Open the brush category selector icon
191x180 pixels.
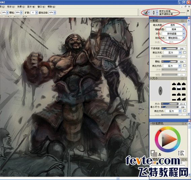tap(146, 12)
